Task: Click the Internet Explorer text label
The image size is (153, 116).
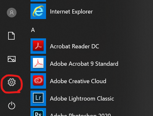Action: tap(71, 12)
